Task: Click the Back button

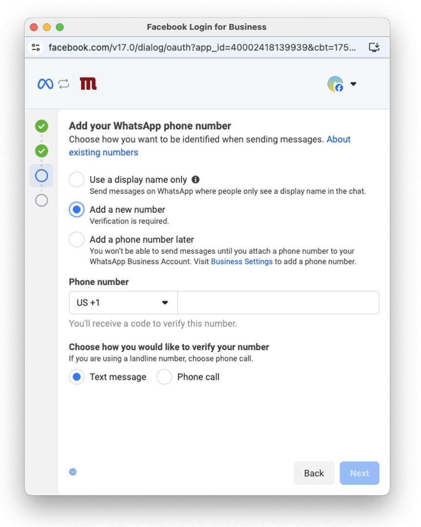Action: click(314, 473)
